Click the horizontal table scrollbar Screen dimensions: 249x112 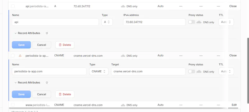[x=124, y=108]
